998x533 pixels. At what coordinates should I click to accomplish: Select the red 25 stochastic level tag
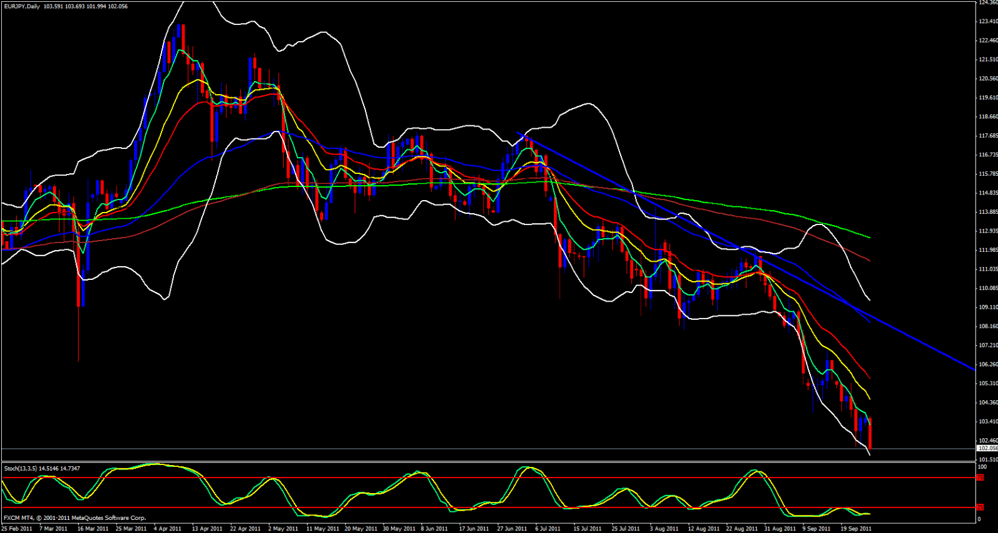pyautogui.click(x=980, y=507)
